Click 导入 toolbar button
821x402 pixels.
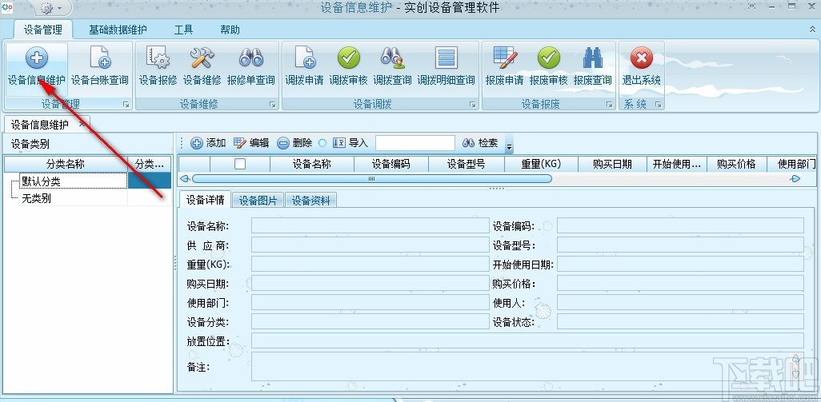350,143
